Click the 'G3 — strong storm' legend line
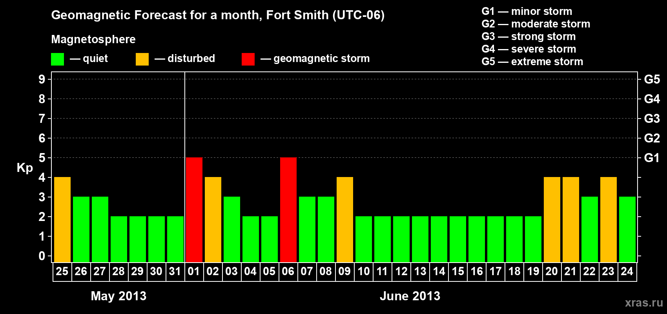Screen dimensions: 667x314 [528, 37]
